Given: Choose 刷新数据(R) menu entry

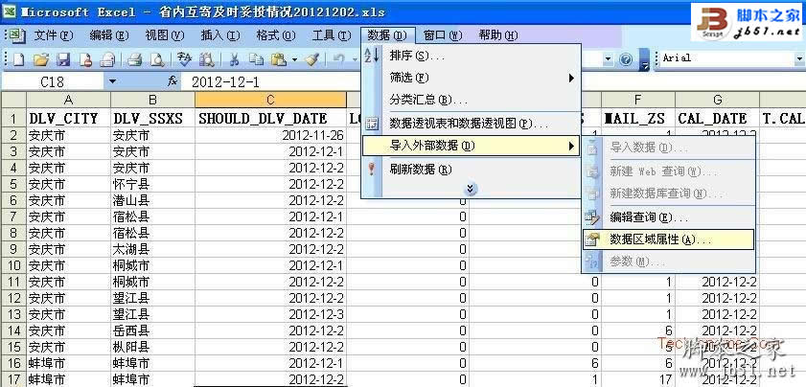Looking at the screenshot, I should tap(472, 170).
